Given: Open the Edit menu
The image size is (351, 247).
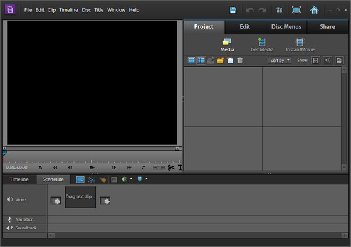Looking at the screenshot, I should click(40, 10).
